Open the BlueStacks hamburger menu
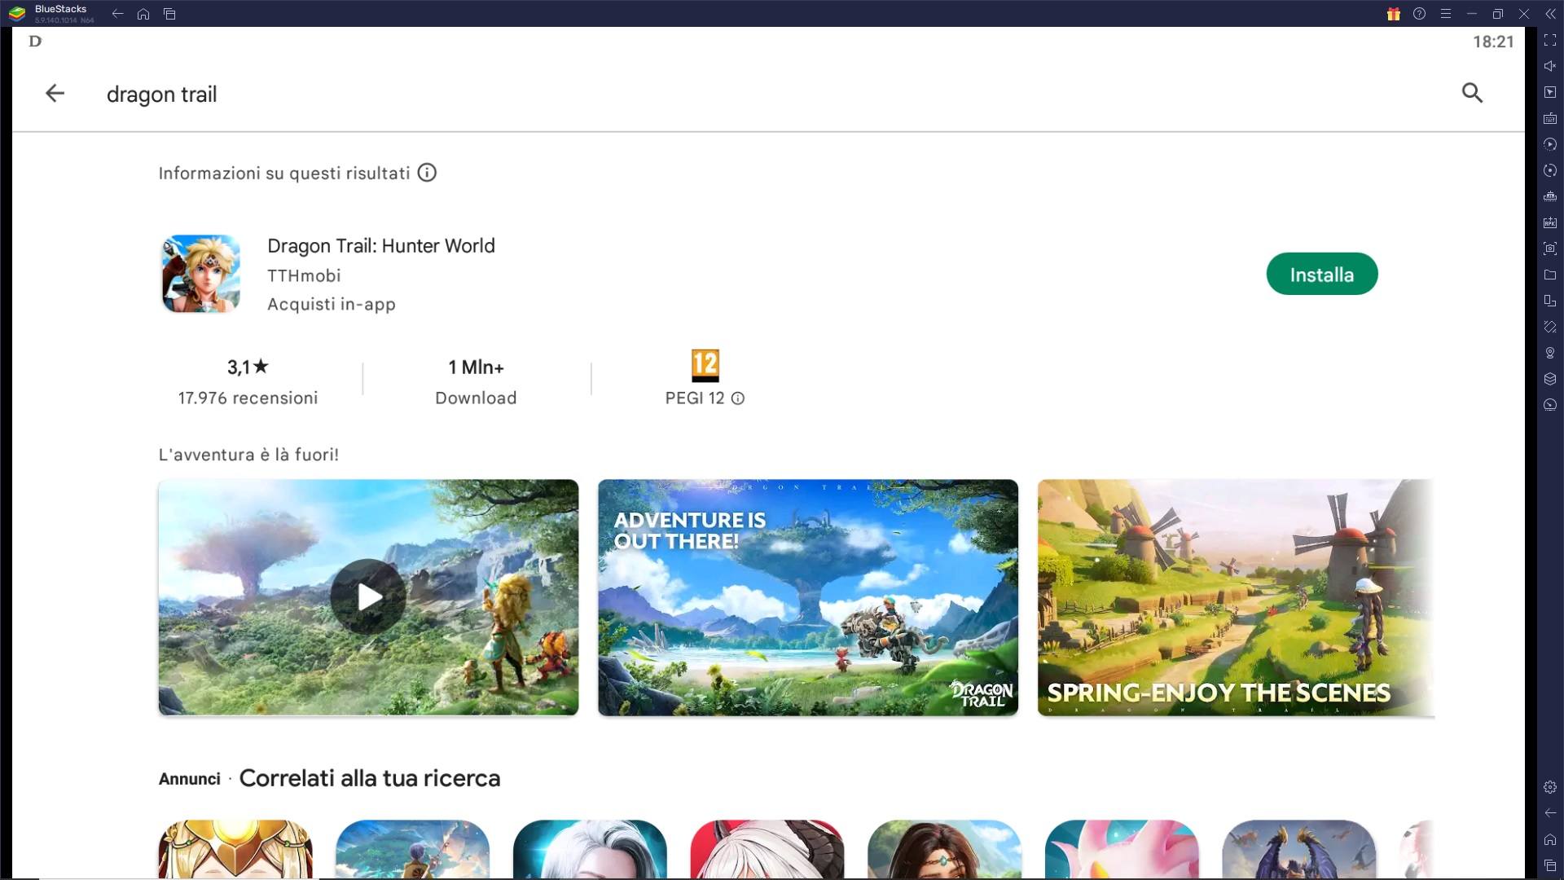This screenshot has width=1564, height=880. click(x=1445, y=14)
